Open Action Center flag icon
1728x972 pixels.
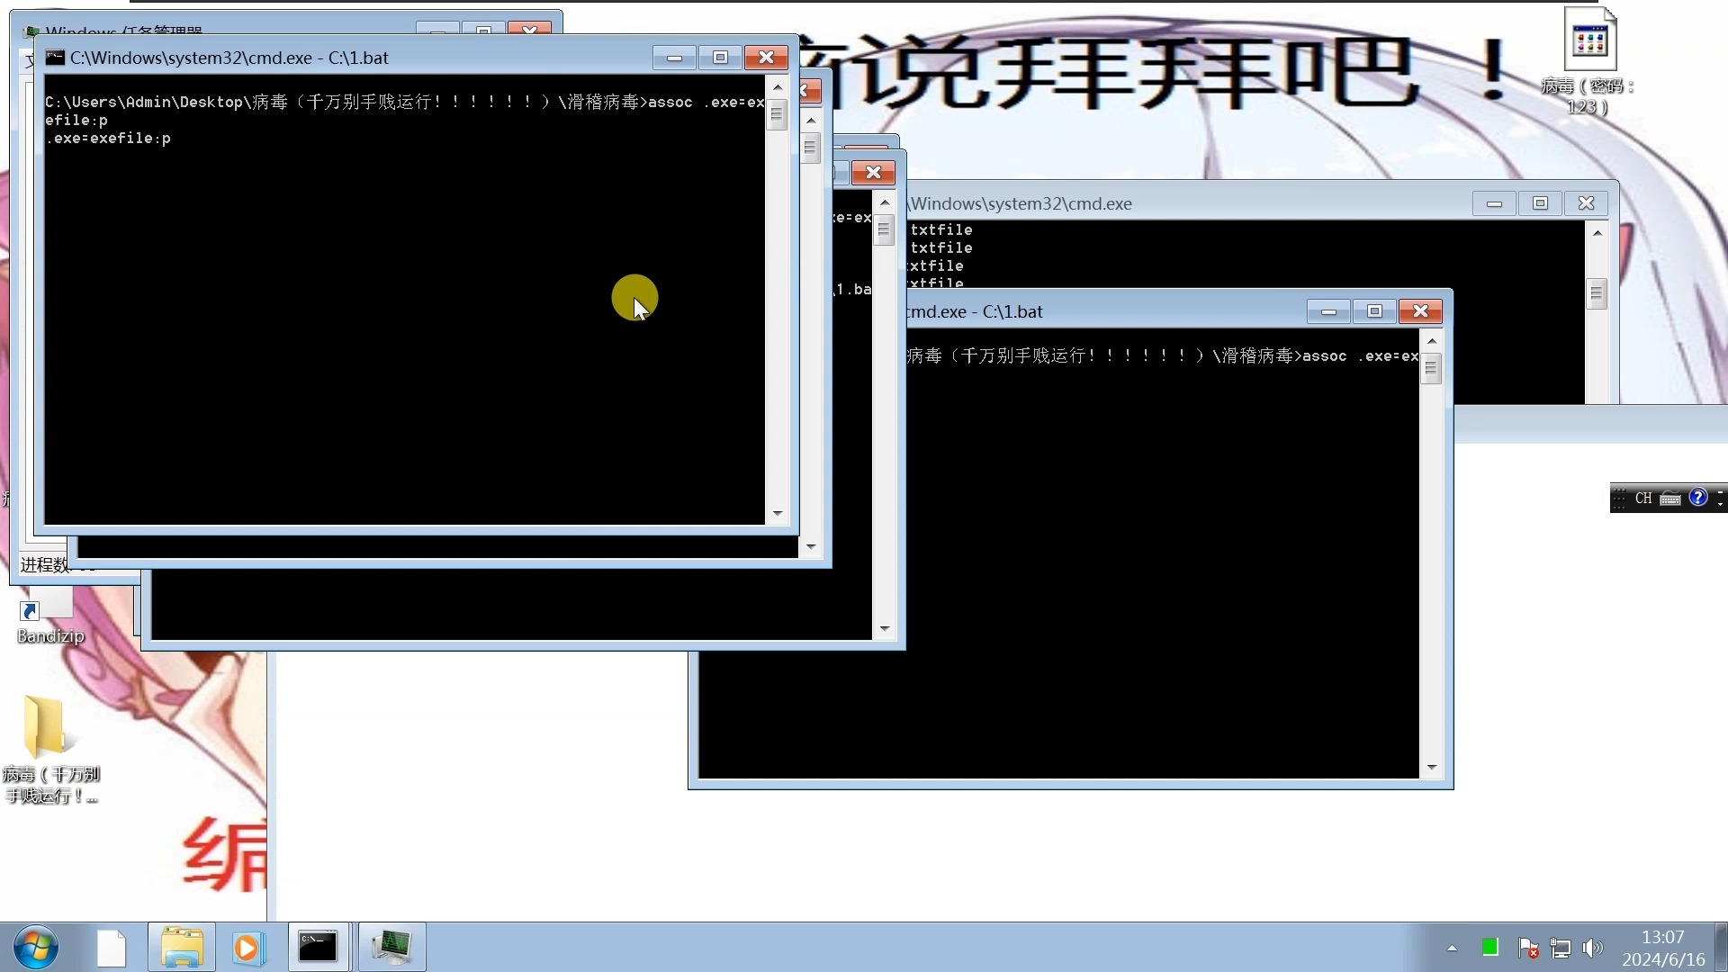(1527, 948)
